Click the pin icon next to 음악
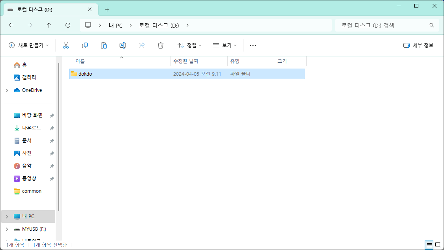The height and width of the screenshot is (250, 444). click(52, 166)
